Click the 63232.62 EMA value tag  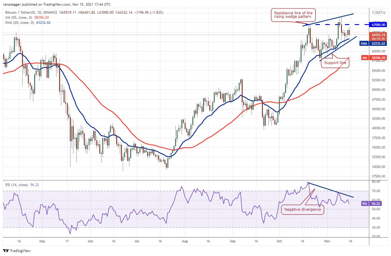coord(378,43)
